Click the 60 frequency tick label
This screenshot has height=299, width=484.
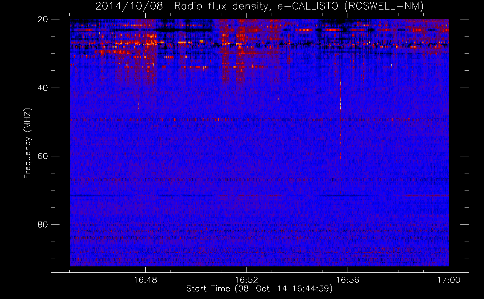43,156
